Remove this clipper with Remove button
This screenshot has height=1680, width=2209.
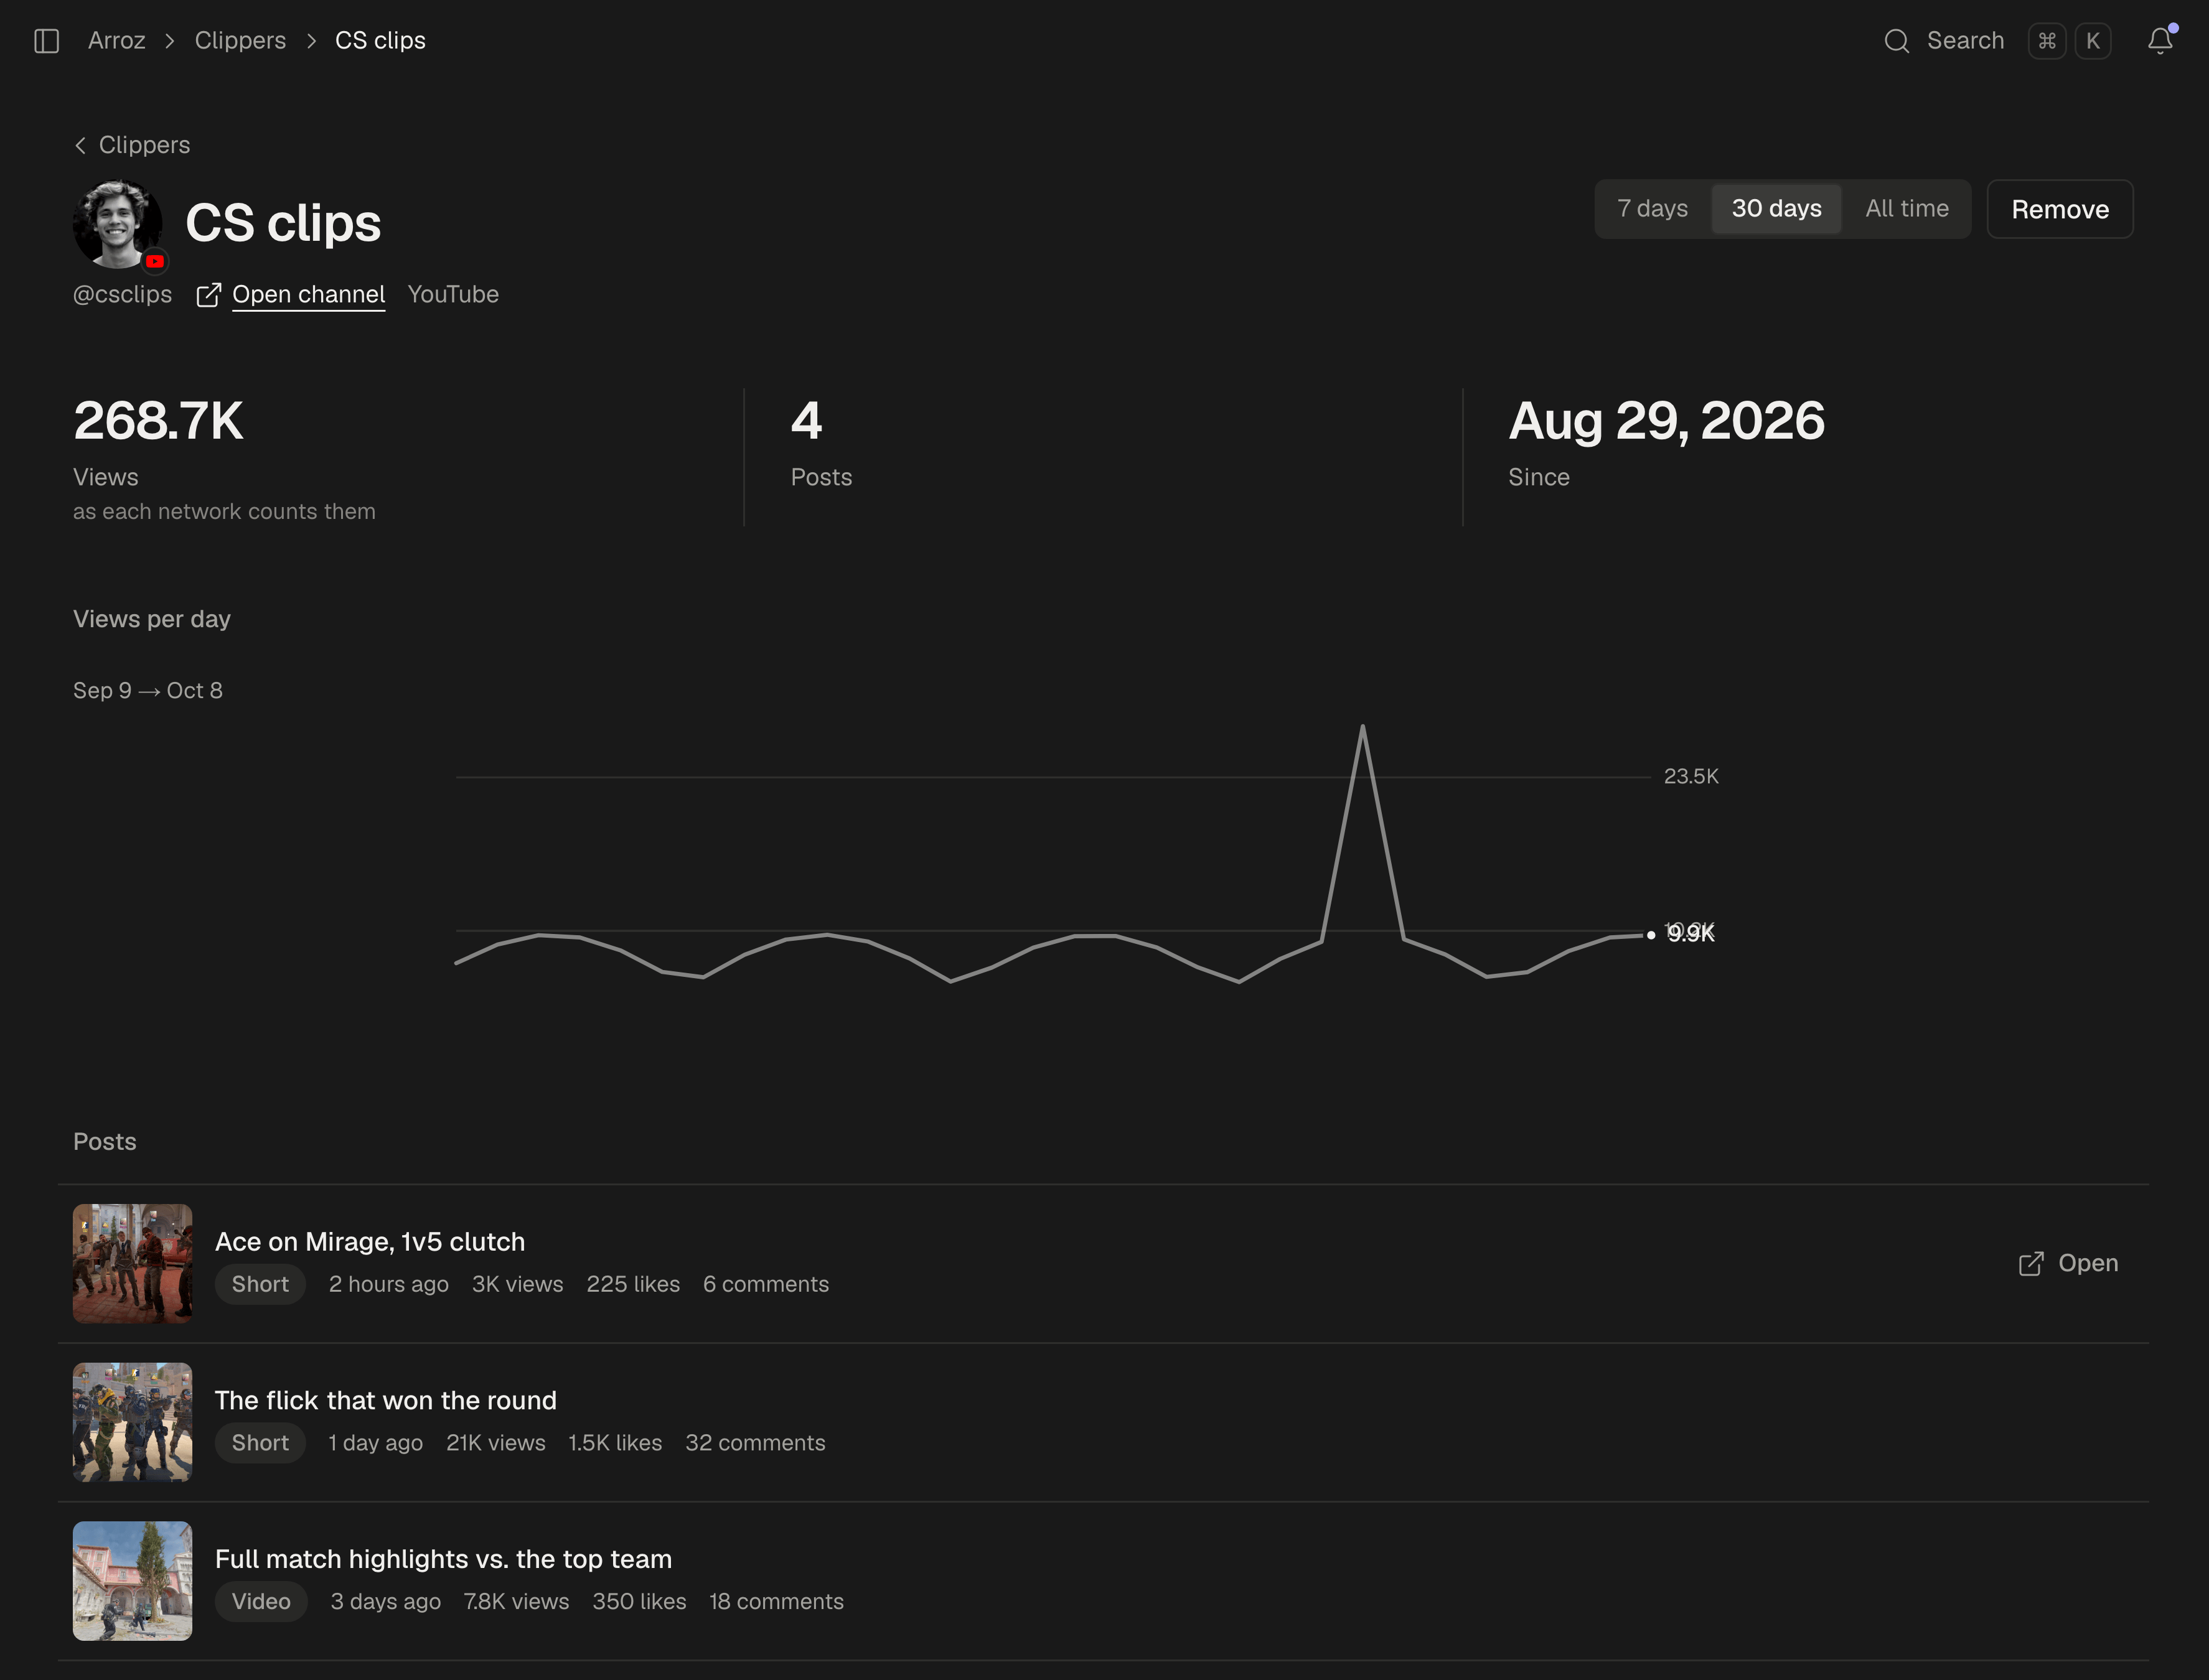[2060, 209]
